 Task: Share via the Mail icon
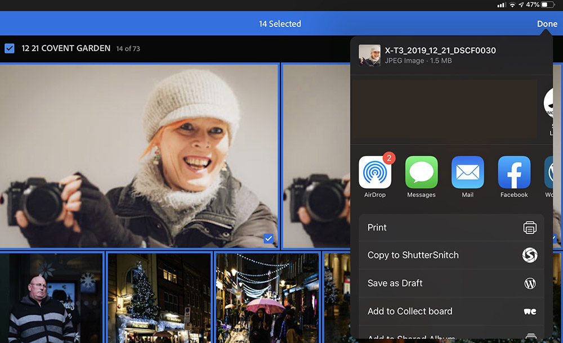(x=467, y=173)
